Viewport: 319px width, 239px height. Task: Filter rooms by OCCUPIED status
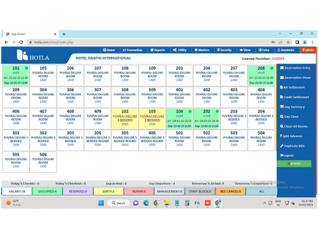(x=47, y=191)
